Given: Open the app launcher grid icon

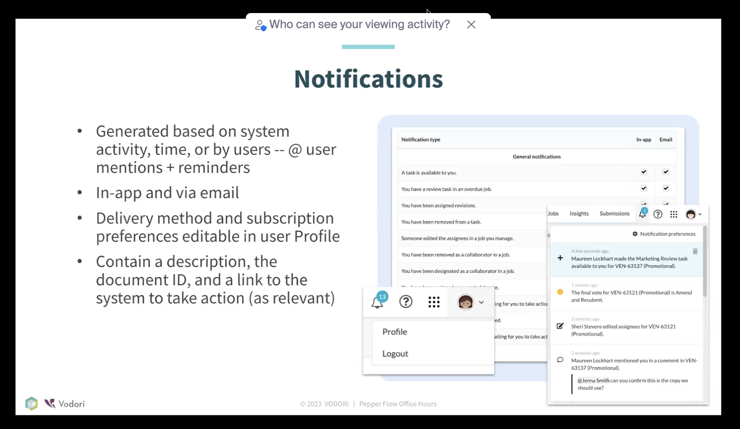Looking at the screenshot, I should click(434, 302).
